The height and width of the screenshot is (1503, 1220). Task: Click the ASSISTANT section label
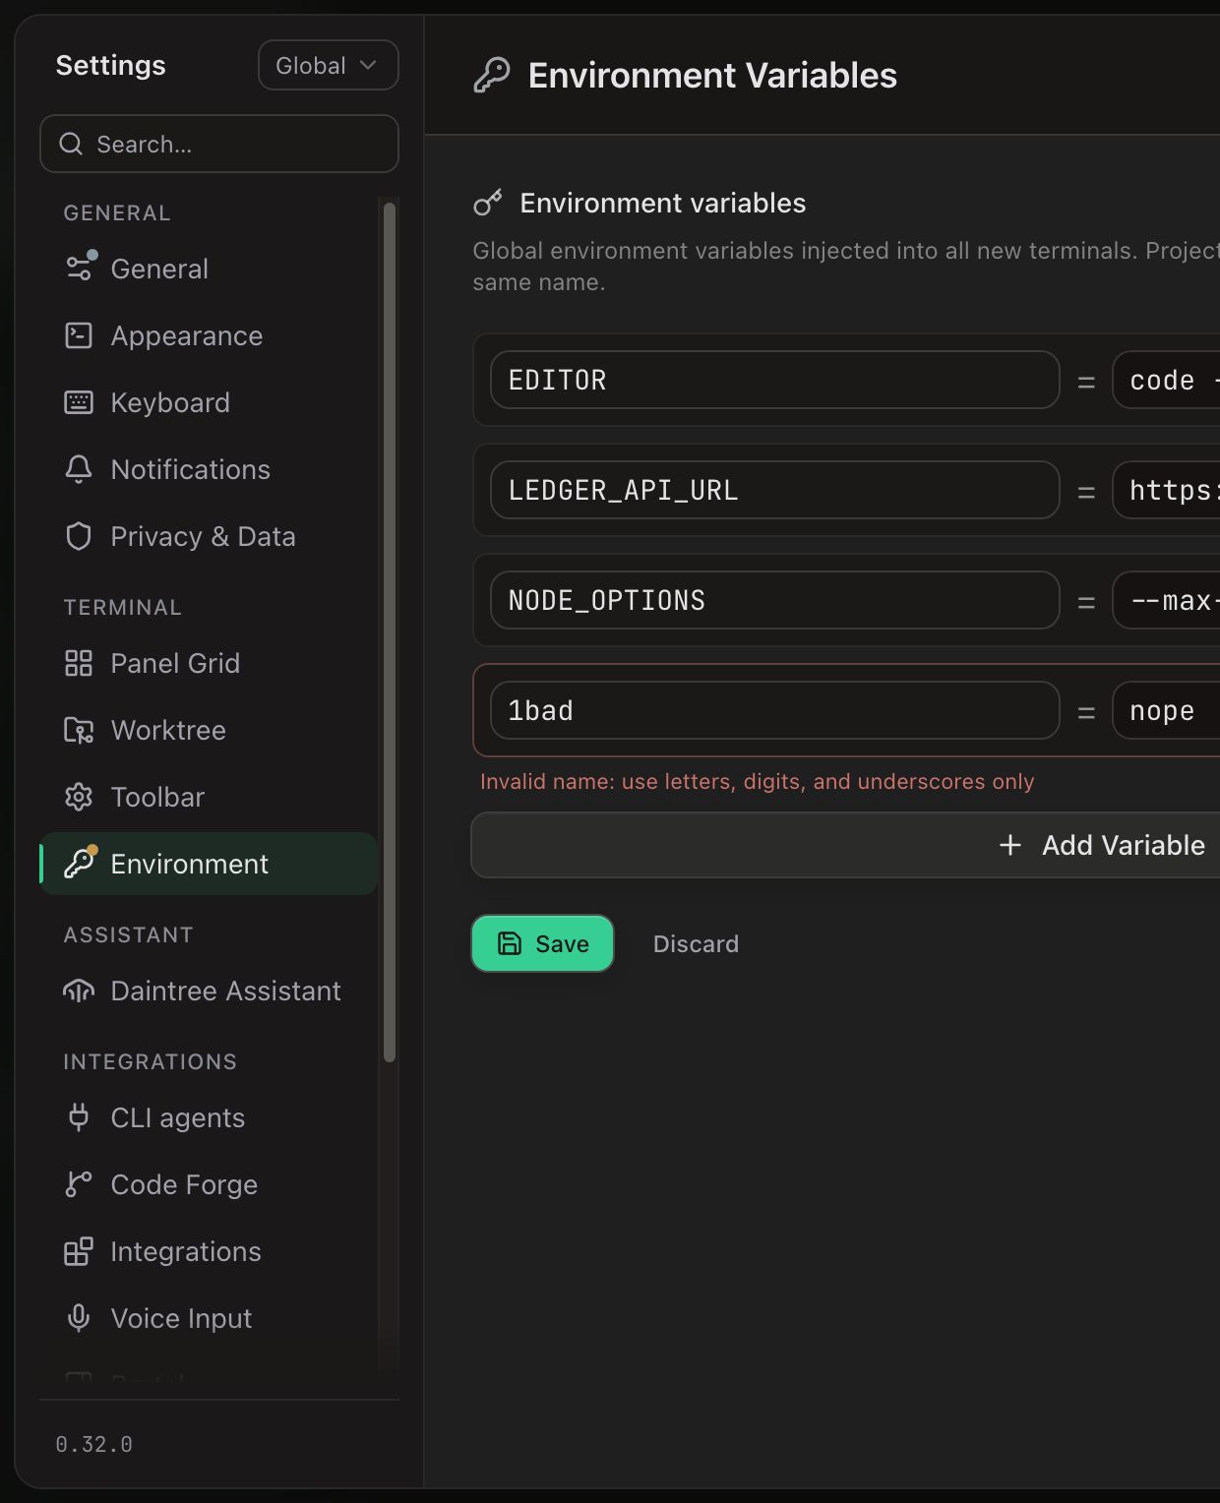pos(129,934)
